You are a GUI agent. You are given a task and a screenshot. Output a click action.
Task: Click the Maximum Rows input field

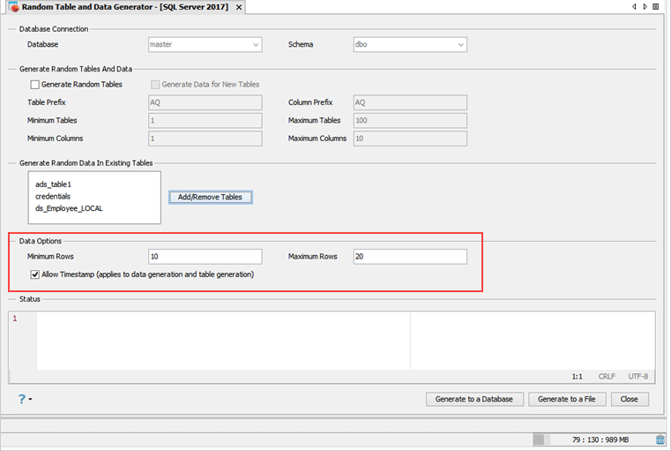coord(410,257)
